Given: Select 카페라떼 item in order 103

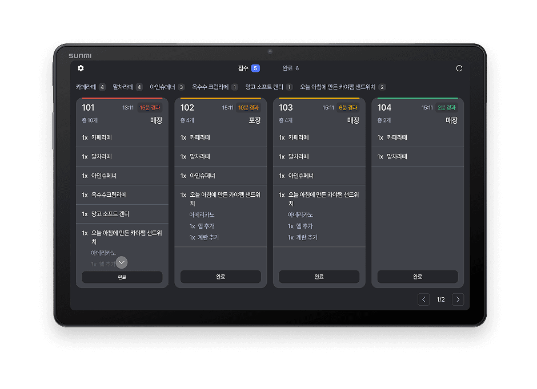Looking at the screenshot, I should point(319,137).
